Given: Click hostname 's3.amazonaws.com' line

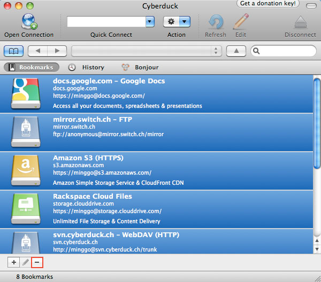Looking at the screenshot, I should pos(79,165).
